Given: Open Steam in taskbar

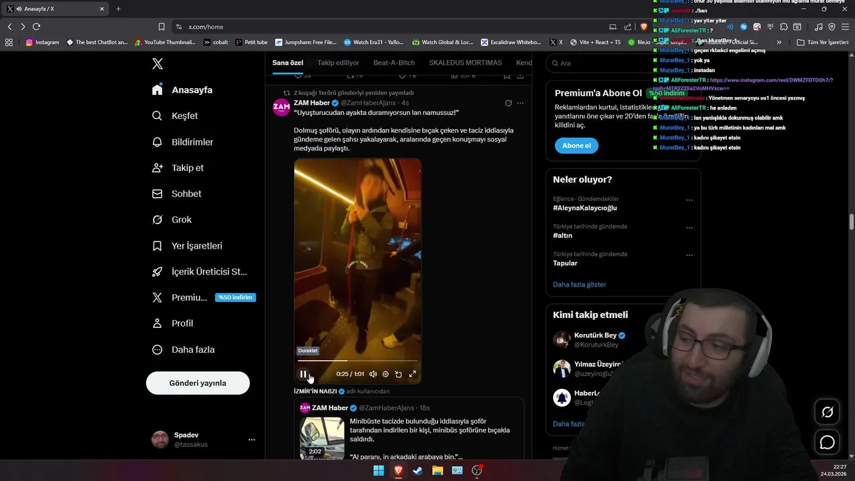Looking at the screenshot, I should click(x=417, y=470).
